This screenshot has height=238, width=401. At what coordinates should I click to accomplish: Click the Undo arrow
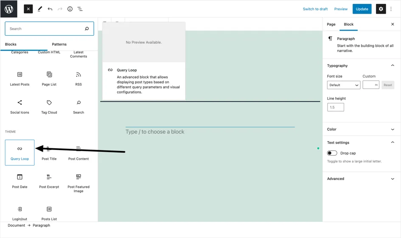coord(50,9)
